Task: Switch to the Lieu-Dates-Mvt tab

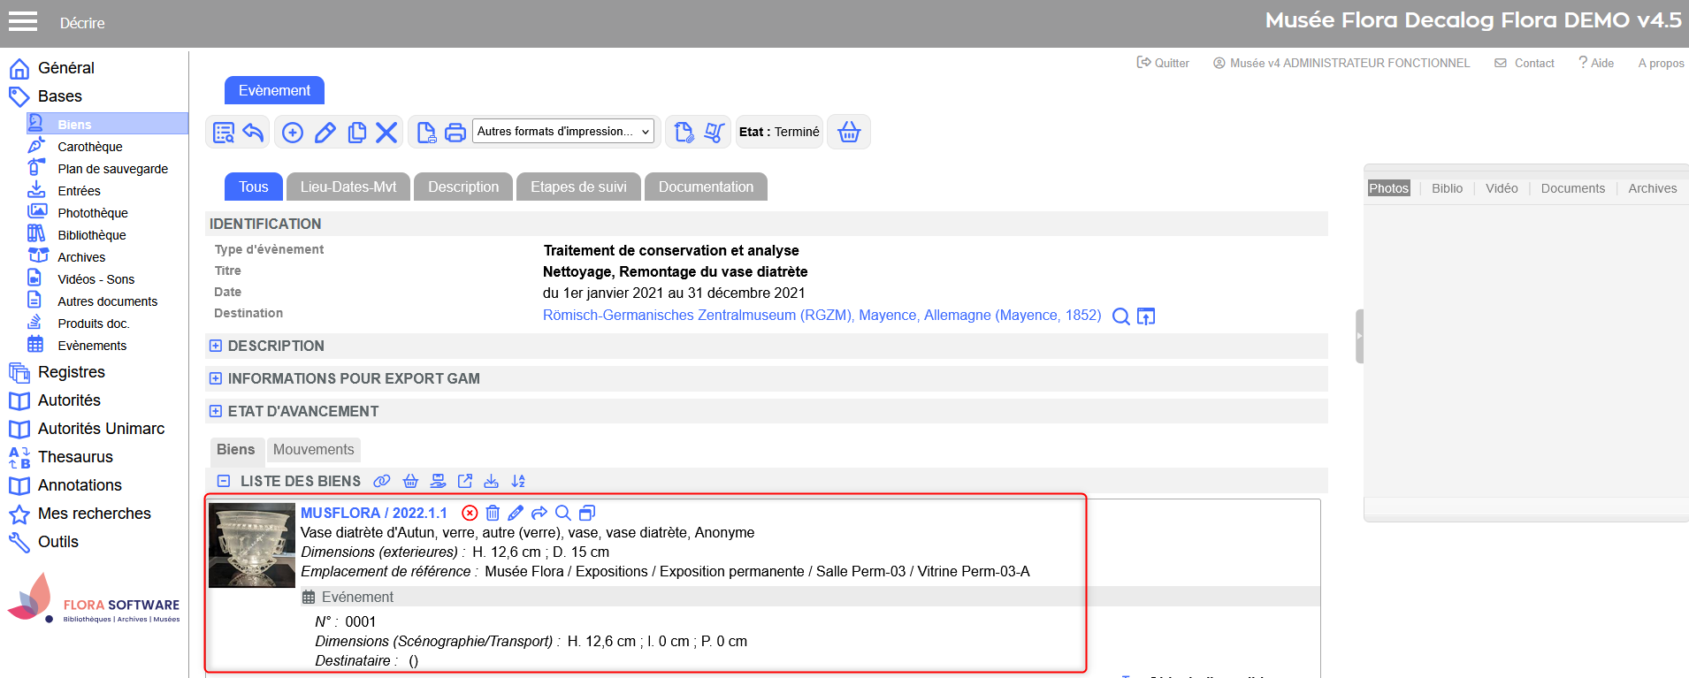Action: pos(348,187)
